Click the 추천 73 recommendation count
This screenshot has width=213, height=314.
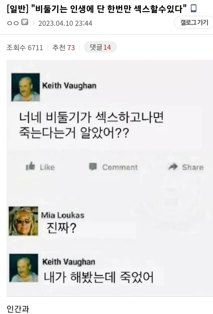(64, 47)
